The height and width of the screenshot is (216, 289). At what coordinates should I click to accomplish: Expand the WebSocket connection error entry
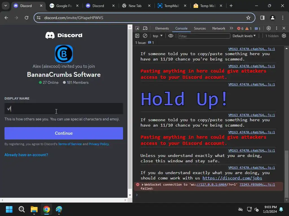click(143, 184)
